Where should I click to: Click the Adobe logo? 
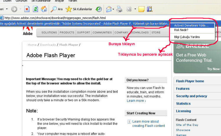click(x=28, y=31)
